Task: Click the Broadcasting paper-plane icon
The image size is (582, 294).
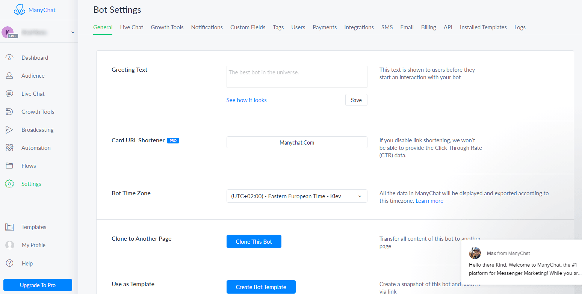Action: coord(9,130)
